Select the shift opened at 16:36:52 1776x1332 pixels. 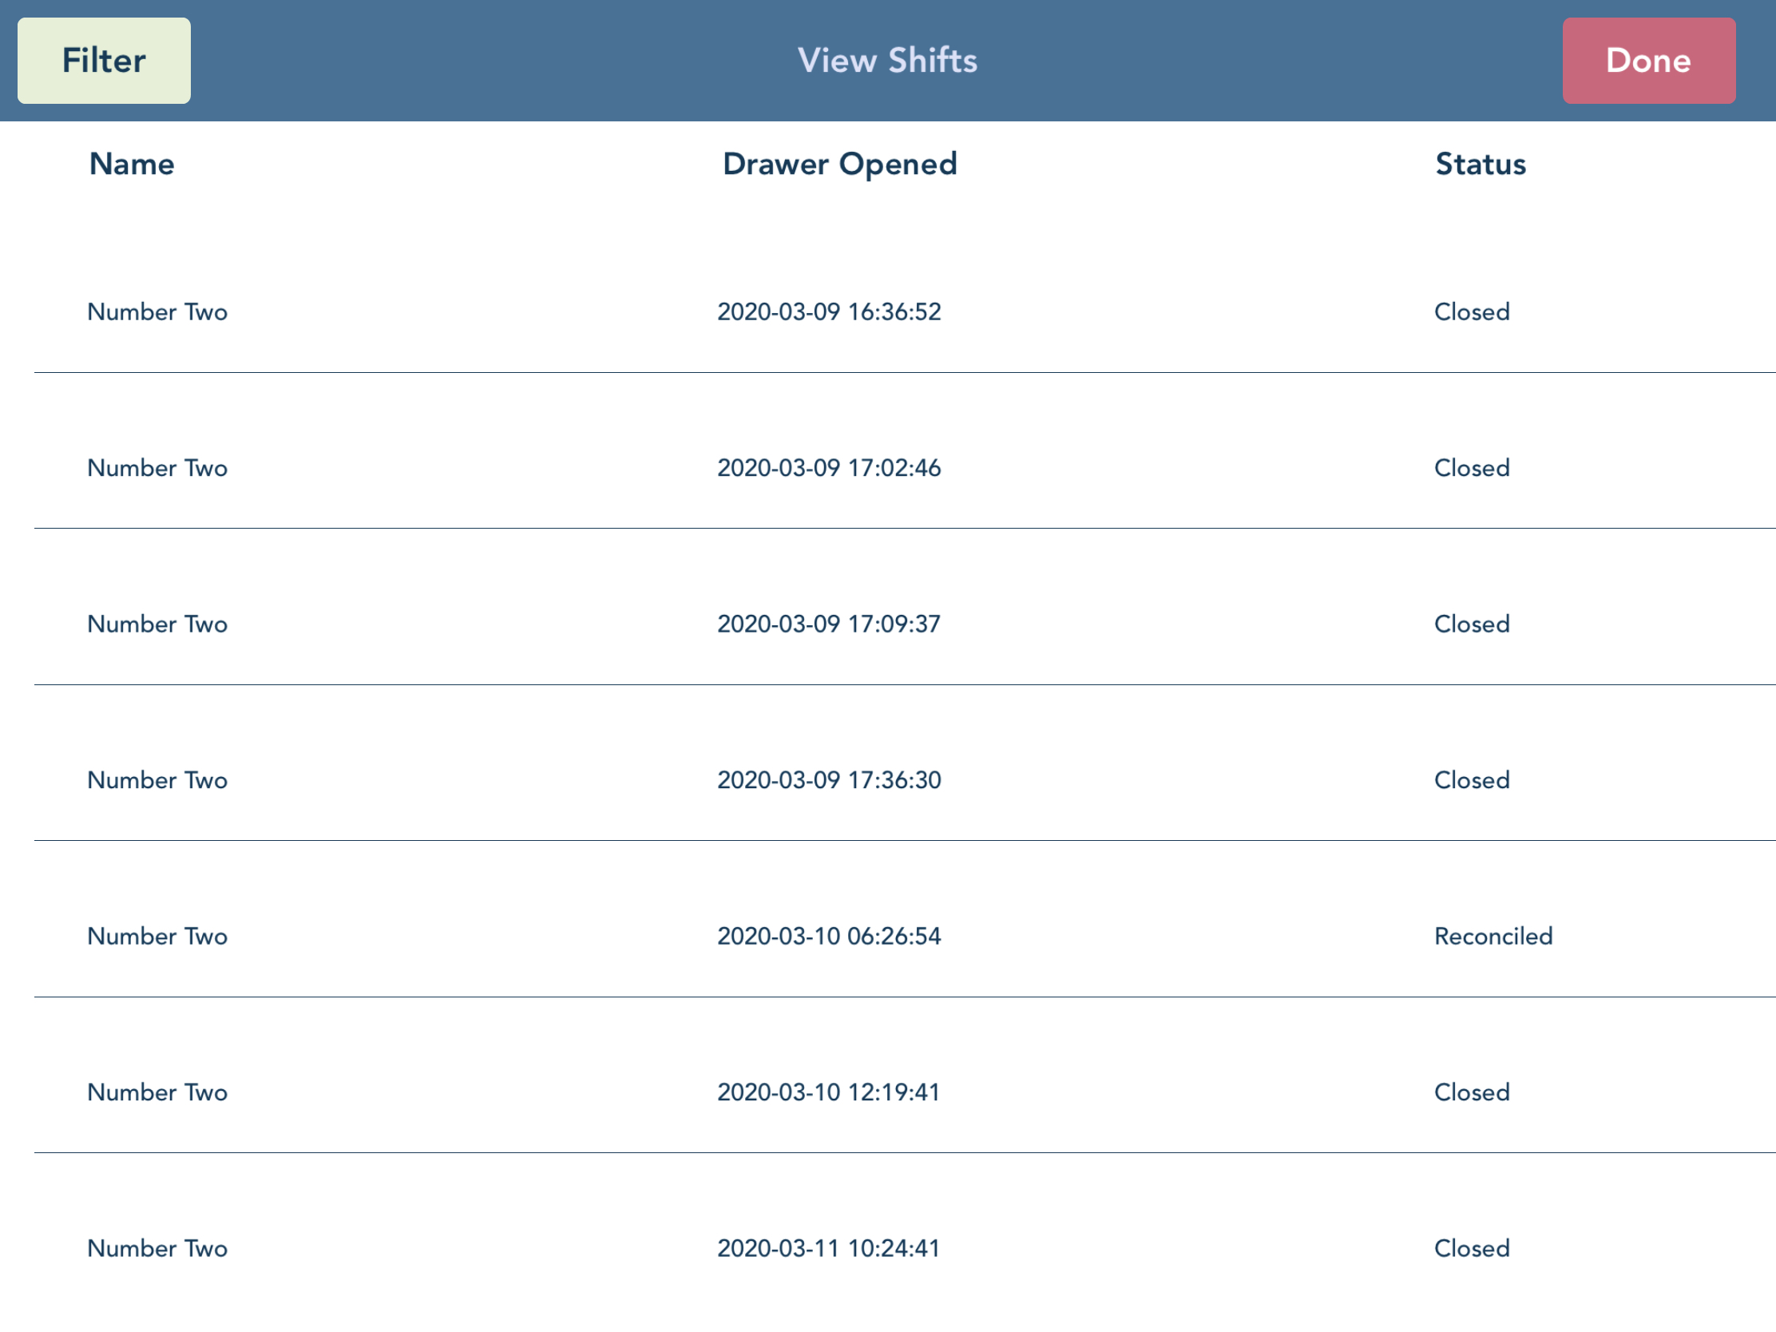click(829, 311)
